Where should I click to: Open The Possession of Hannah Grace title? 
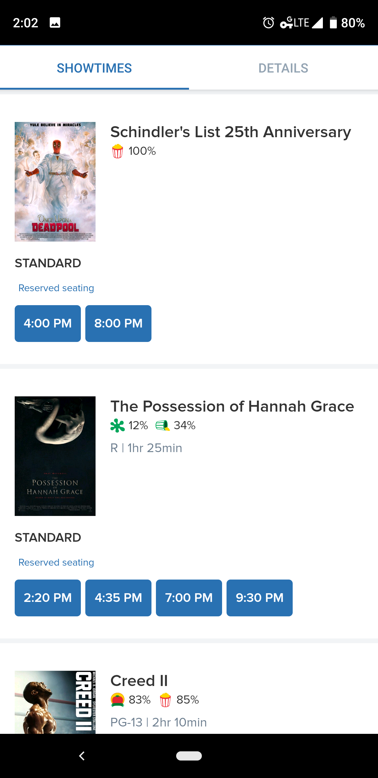[x=232, y=406]
